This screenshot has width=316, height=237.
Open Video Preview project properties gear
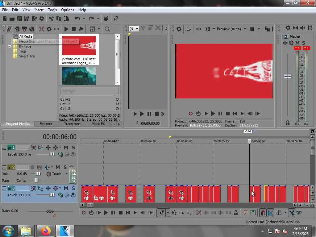(x=179, y=29)
